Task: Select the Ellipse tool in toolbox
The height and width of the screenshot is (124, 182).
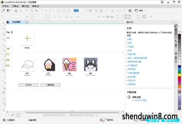Action: click(x=4, y=60)
